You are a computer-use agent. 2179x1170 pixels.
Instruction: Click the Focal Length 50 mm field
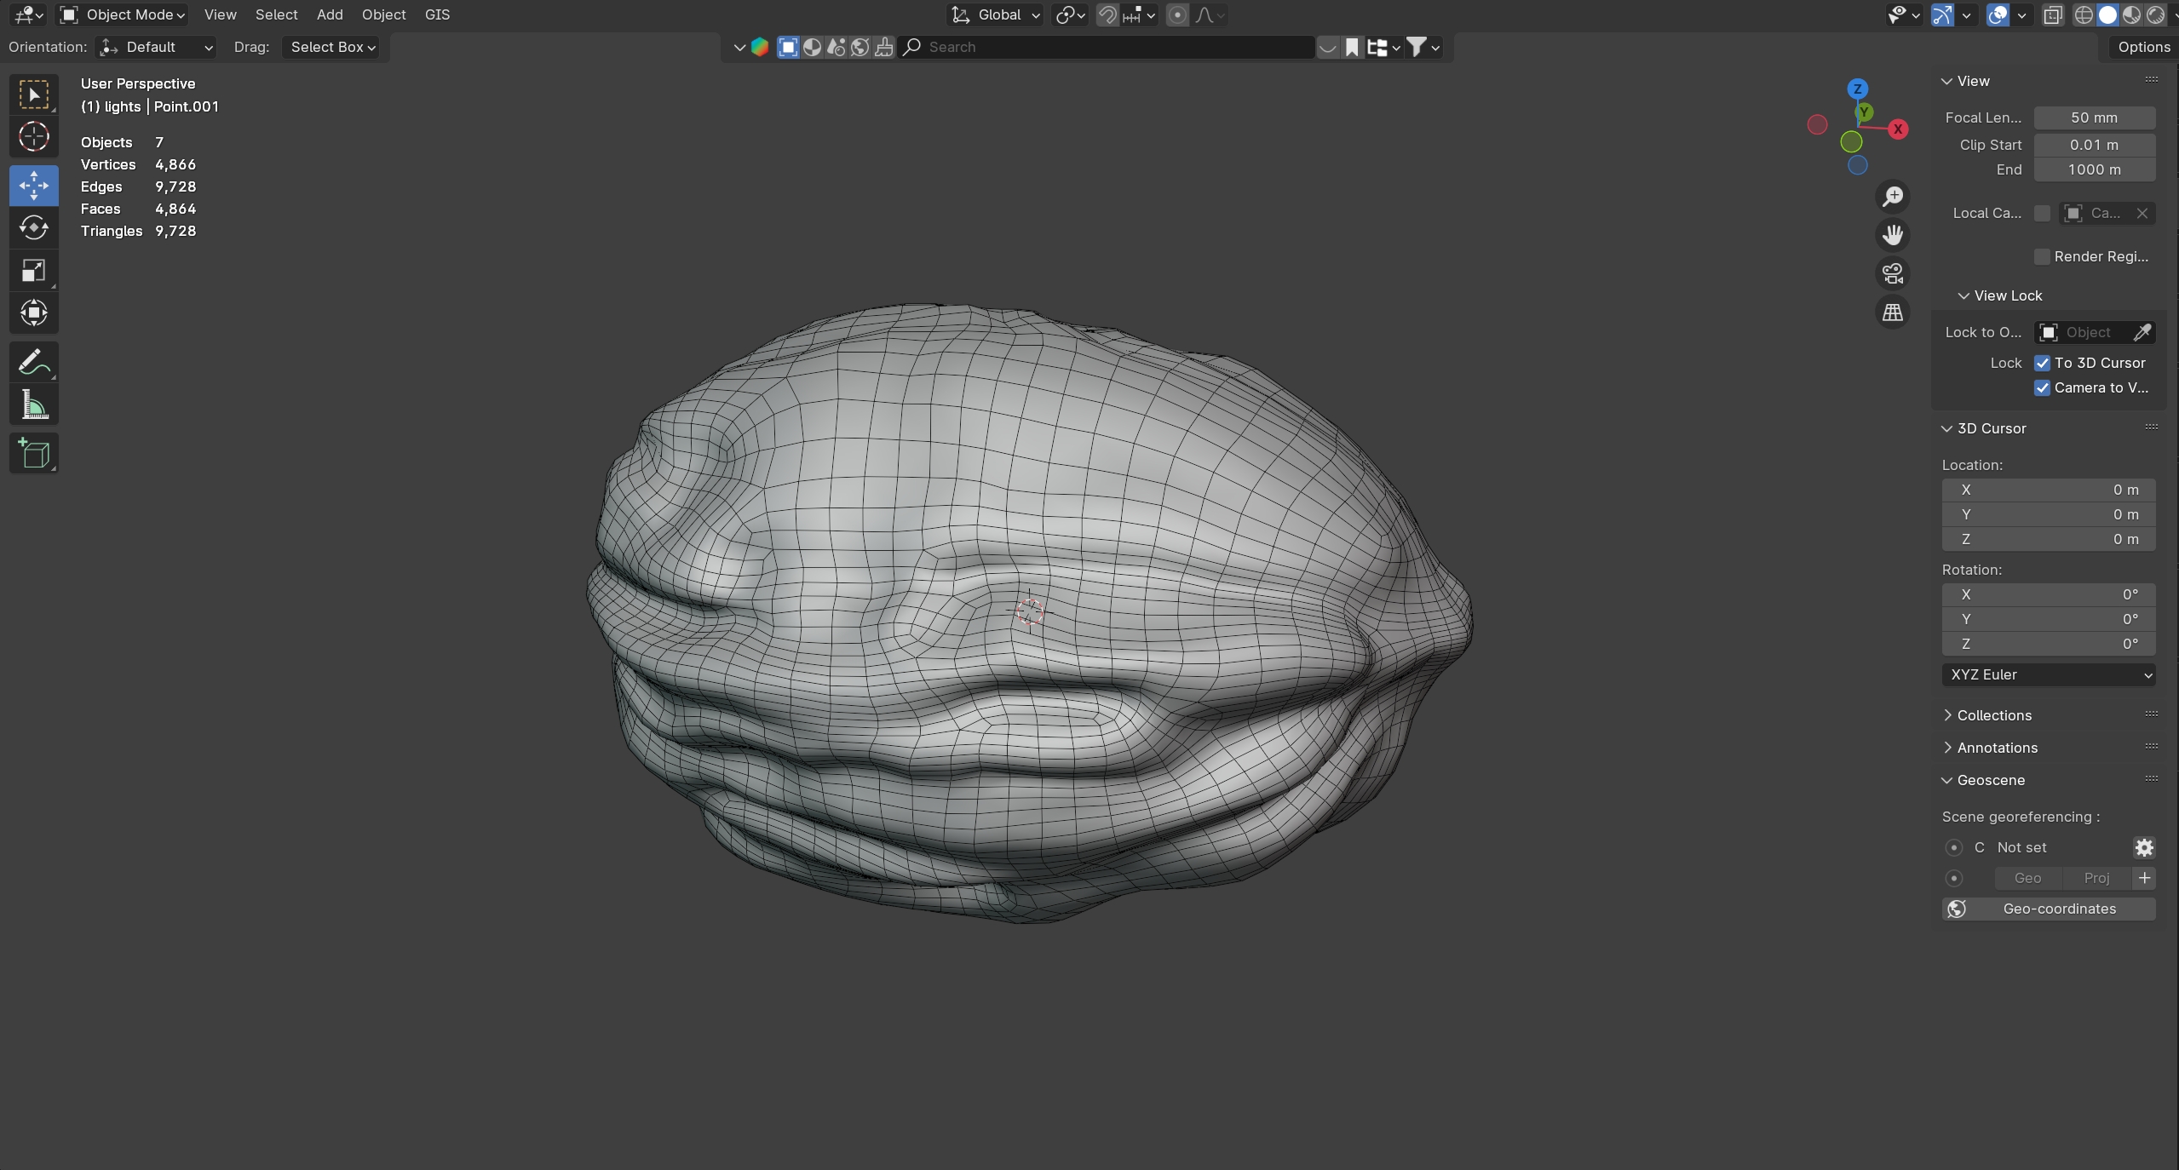point(2094,118)
